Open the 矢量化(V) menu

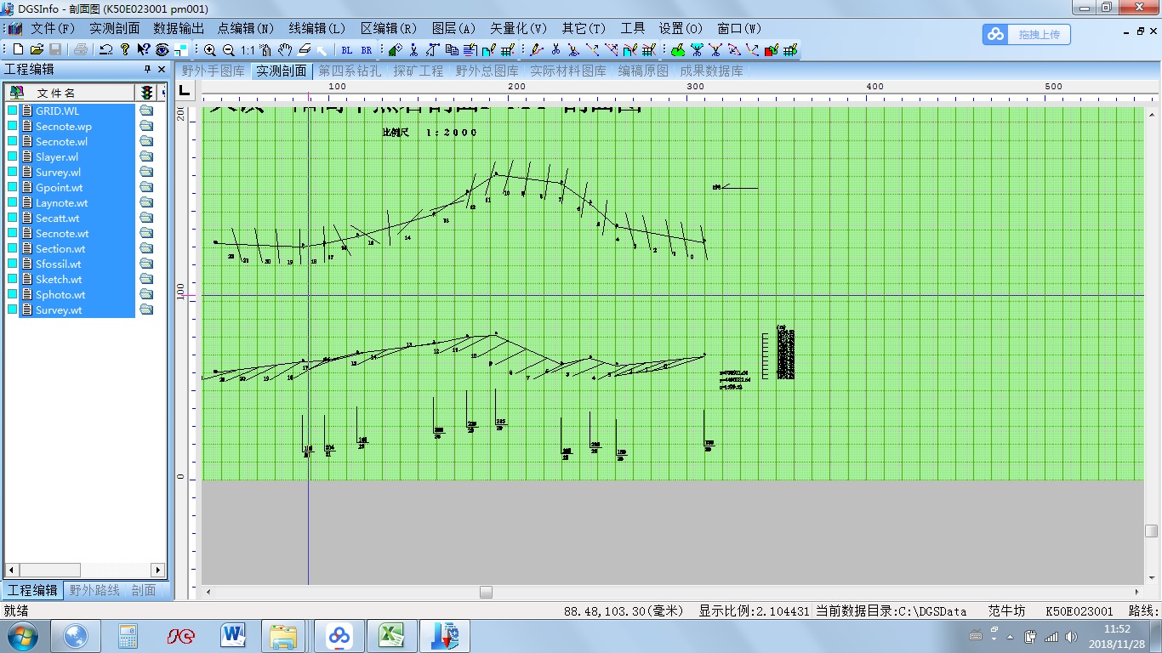pos(519,28)
